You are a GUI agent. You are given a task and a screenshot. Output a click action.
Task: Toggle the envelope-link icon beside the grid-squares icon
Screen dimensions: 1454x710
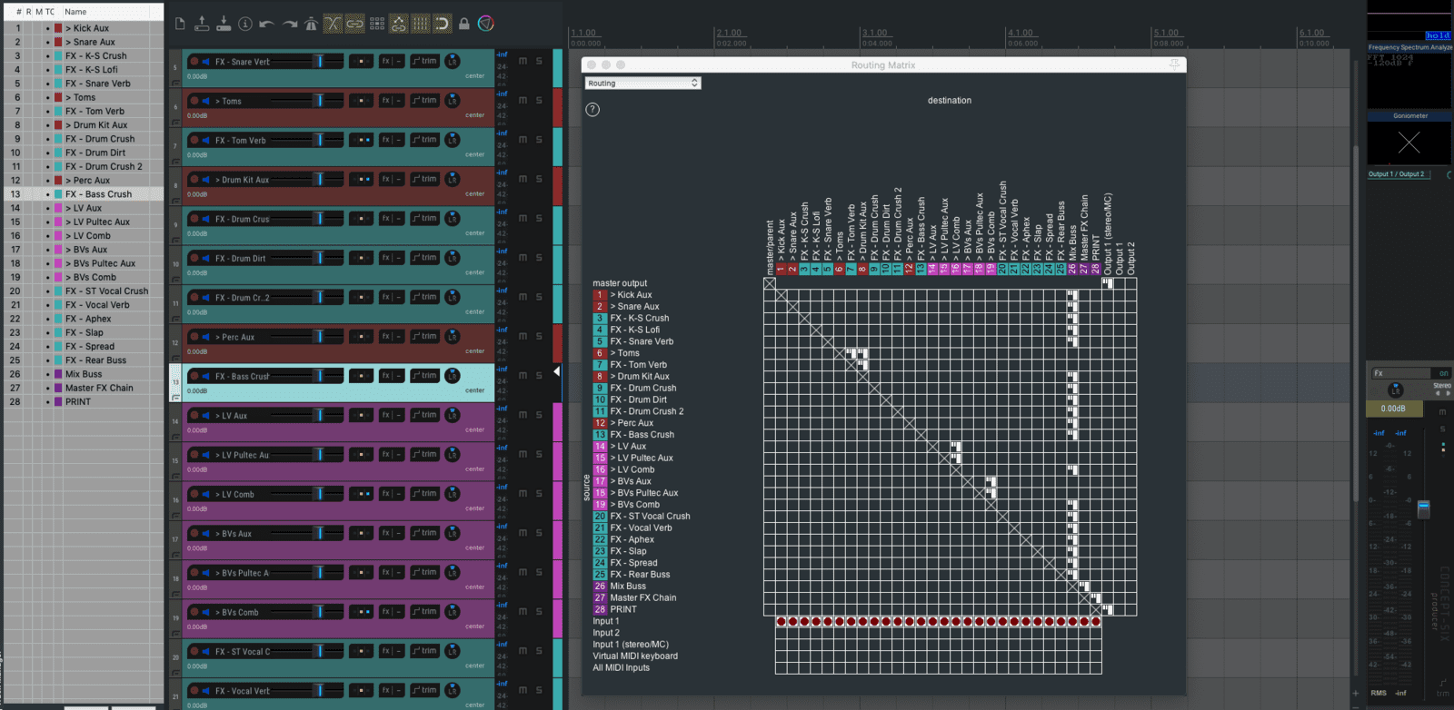coord(398,24)
